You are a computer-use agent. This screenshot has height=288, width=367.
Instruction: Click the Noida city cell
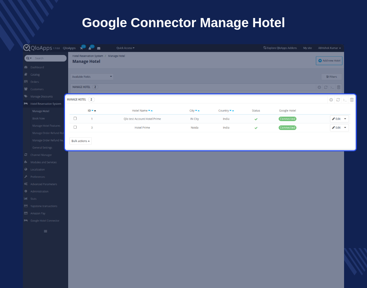tap(195, 128)
